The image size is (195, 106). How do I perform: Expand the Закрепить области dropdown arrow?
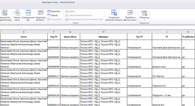pos(45,20)
